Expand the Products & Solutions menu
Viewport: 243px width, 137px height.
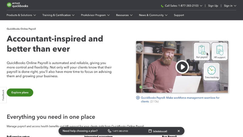coord(21,15)
